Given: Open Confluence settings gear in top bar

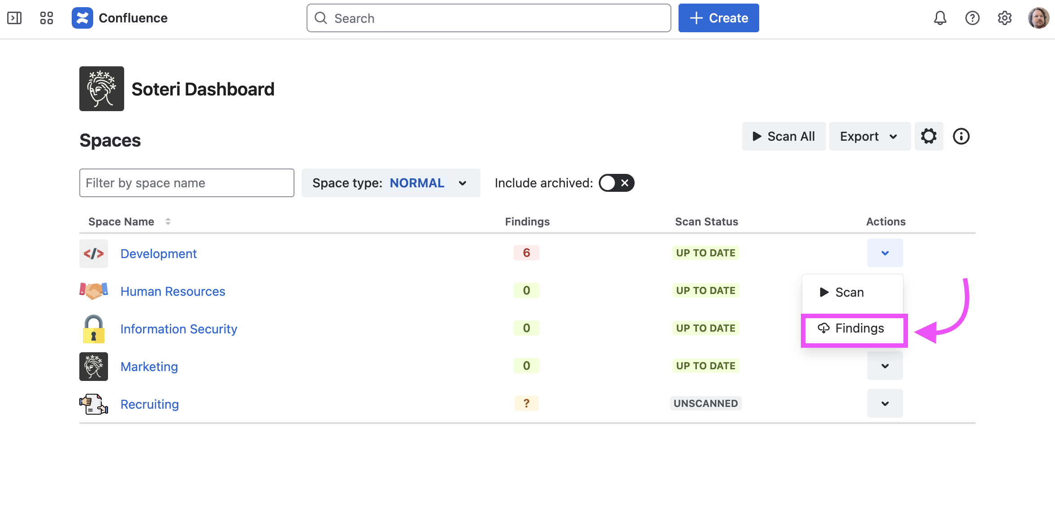Looking at the screenshot, I should pyautogui.click(x=1004, y=18).
